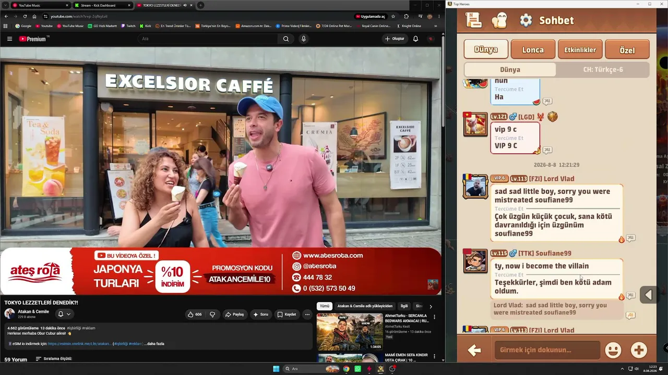Expand Top Heroes side panel arrow
Image resolution: width=668 pixels, height=375 pixels.
pyautogui.click(x=648, y=295)
